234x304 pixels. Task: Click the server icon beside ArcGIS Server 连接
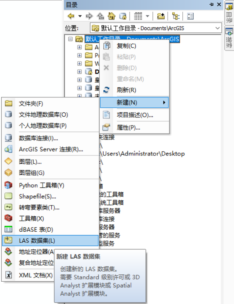click(x=8, y=149)
